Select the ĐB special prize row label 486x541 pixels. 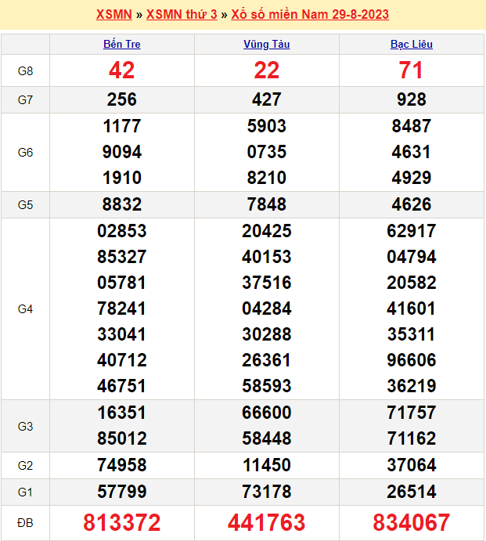coord(25,522)
